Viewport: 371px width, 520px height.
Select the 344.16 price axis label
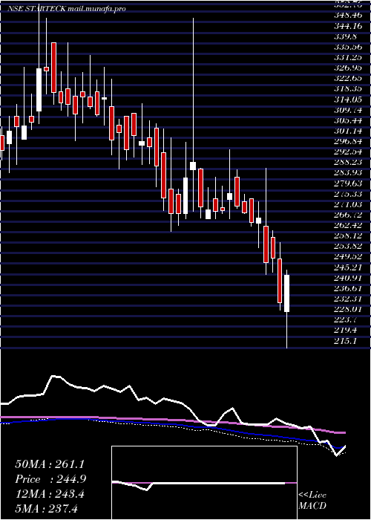coord(347,25)
